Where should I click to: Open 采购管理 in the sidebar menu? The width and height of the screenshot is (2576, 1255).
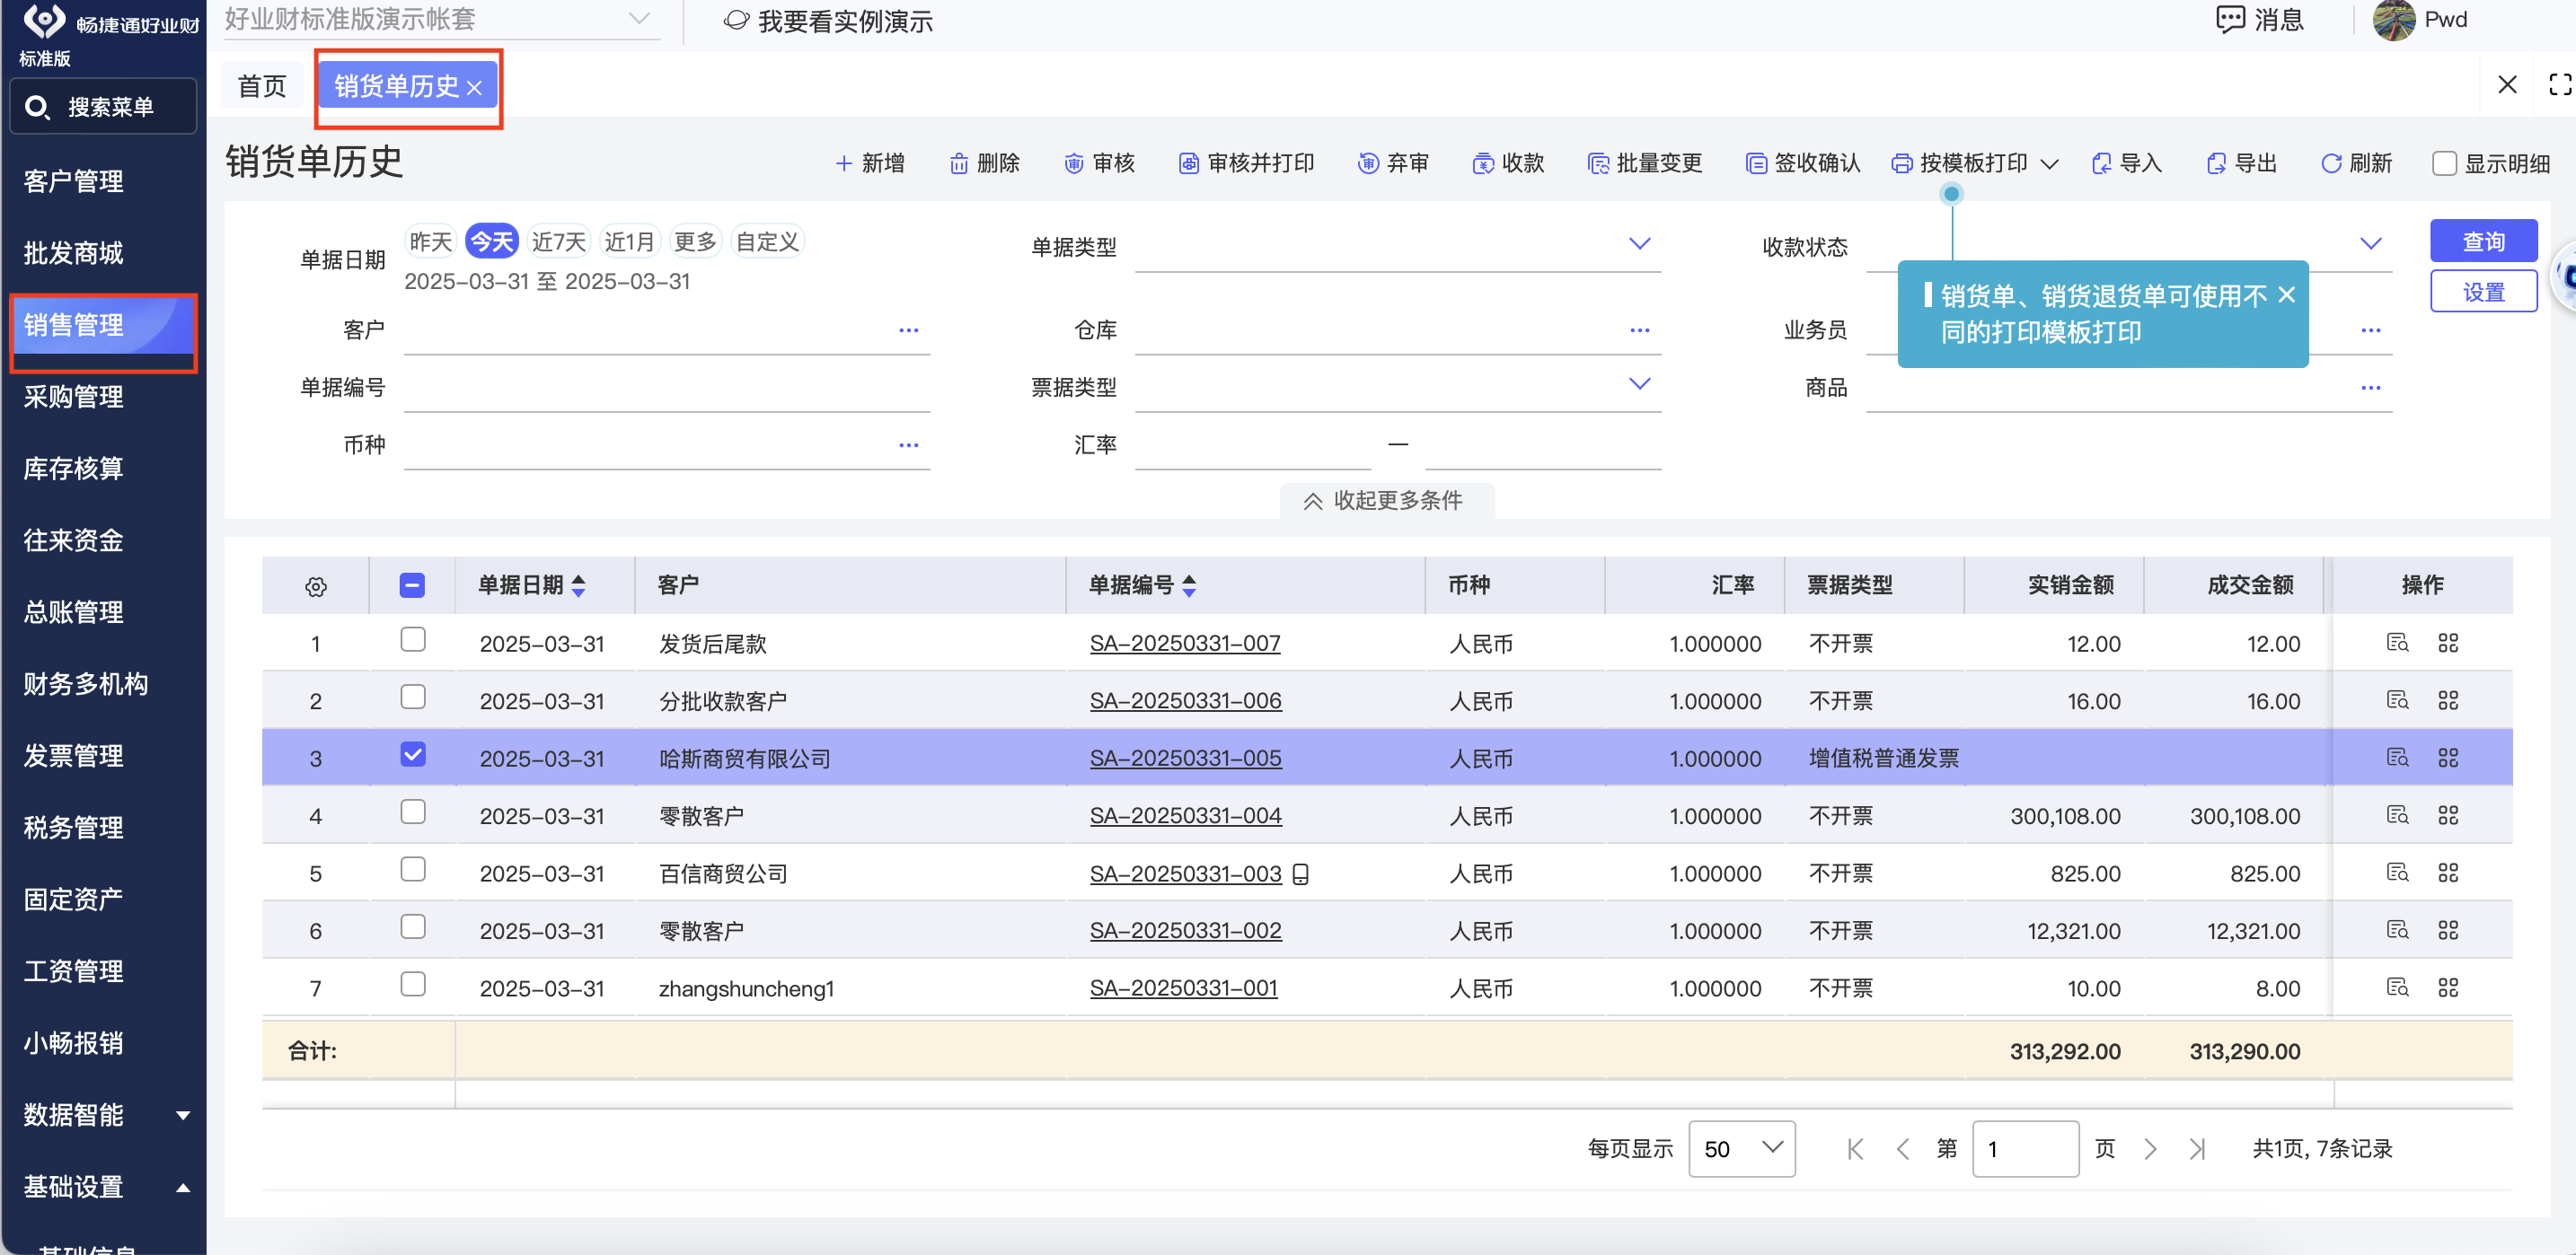pos(74,397)
